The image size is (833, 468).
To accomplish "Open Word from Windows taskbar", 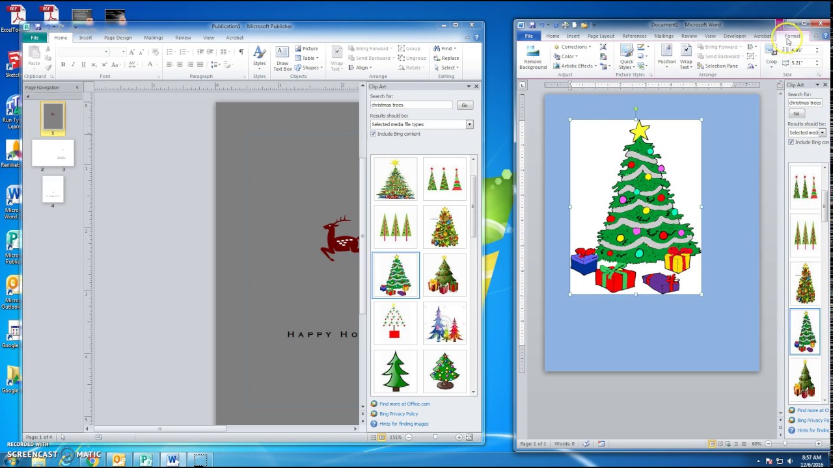I will click(172, 460).
